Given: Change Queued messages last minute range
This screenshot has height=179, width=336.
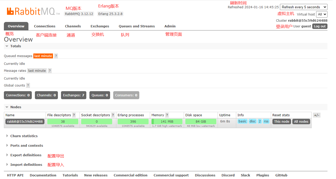Looking at the screenshot, I should coord(43,56).
